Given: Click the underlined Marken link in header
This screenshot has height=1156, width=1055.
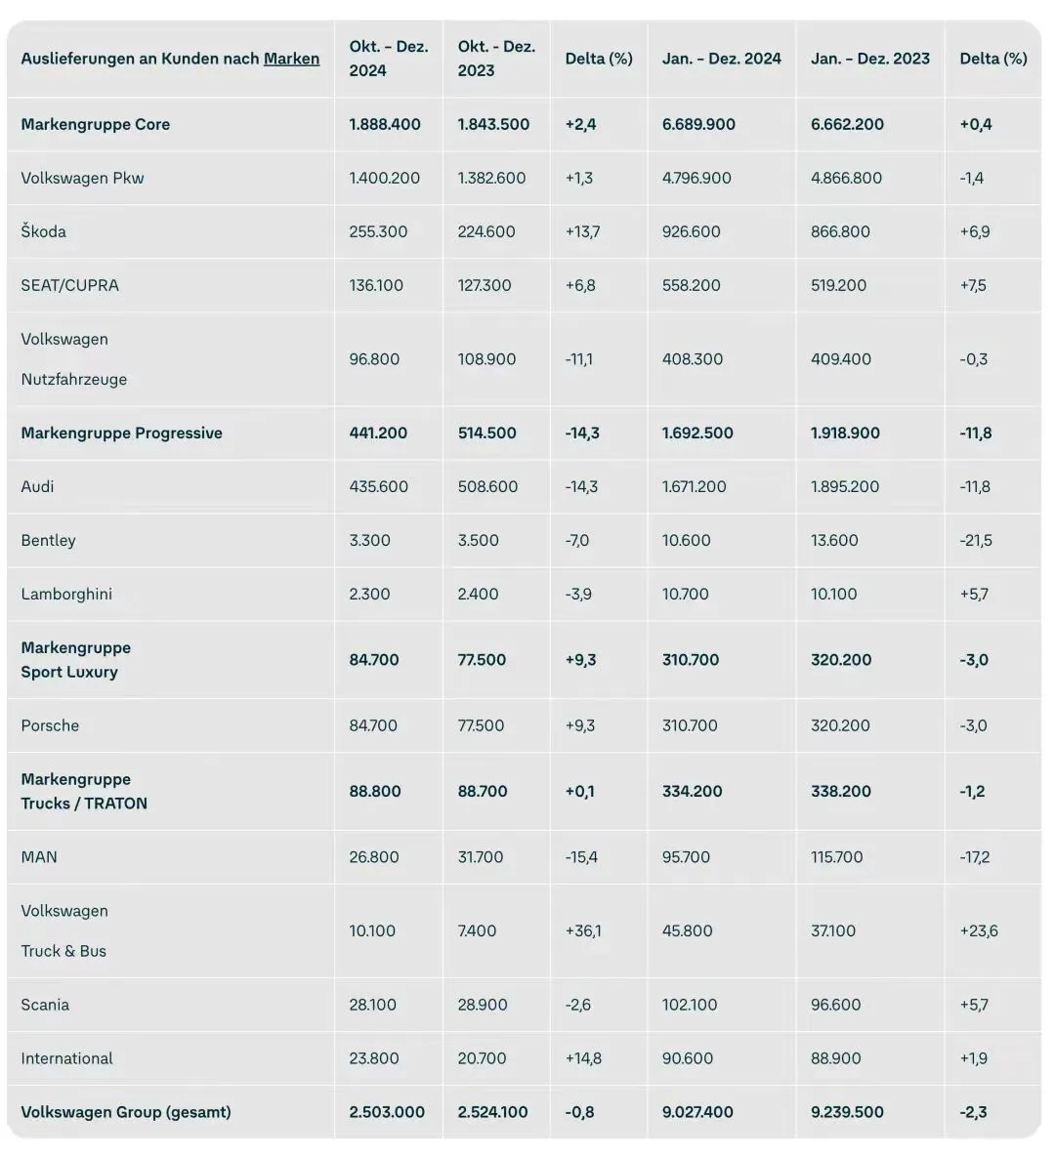Looking at the screenshot, I should [x=291, y=59].
